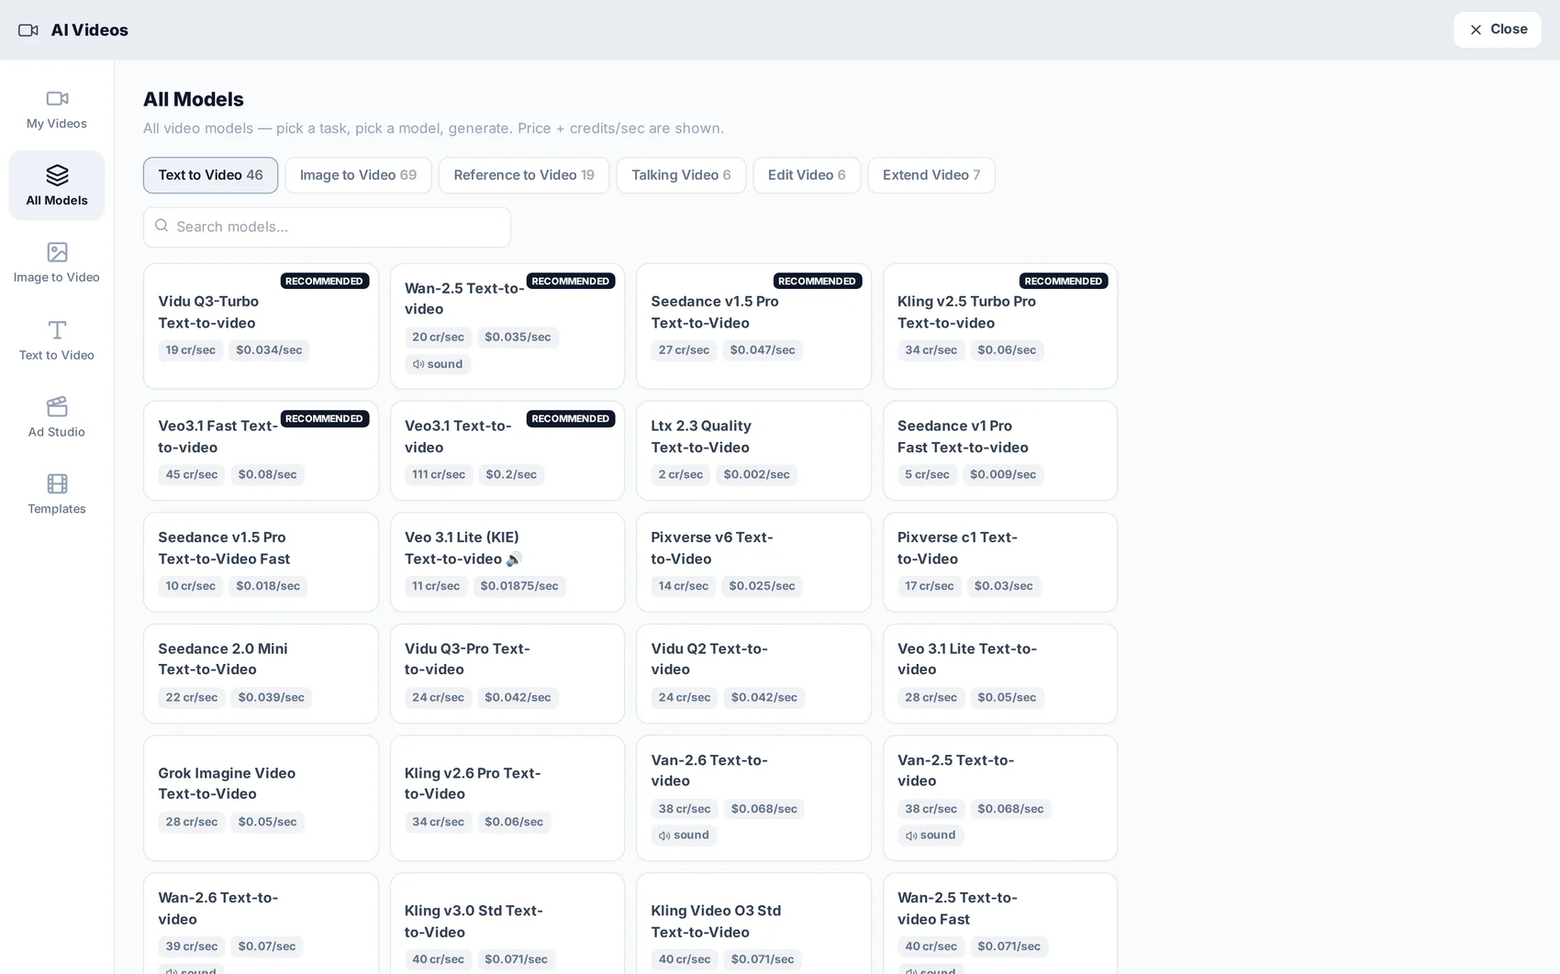Select All Models layers icon in sidebar

point(57,175)
